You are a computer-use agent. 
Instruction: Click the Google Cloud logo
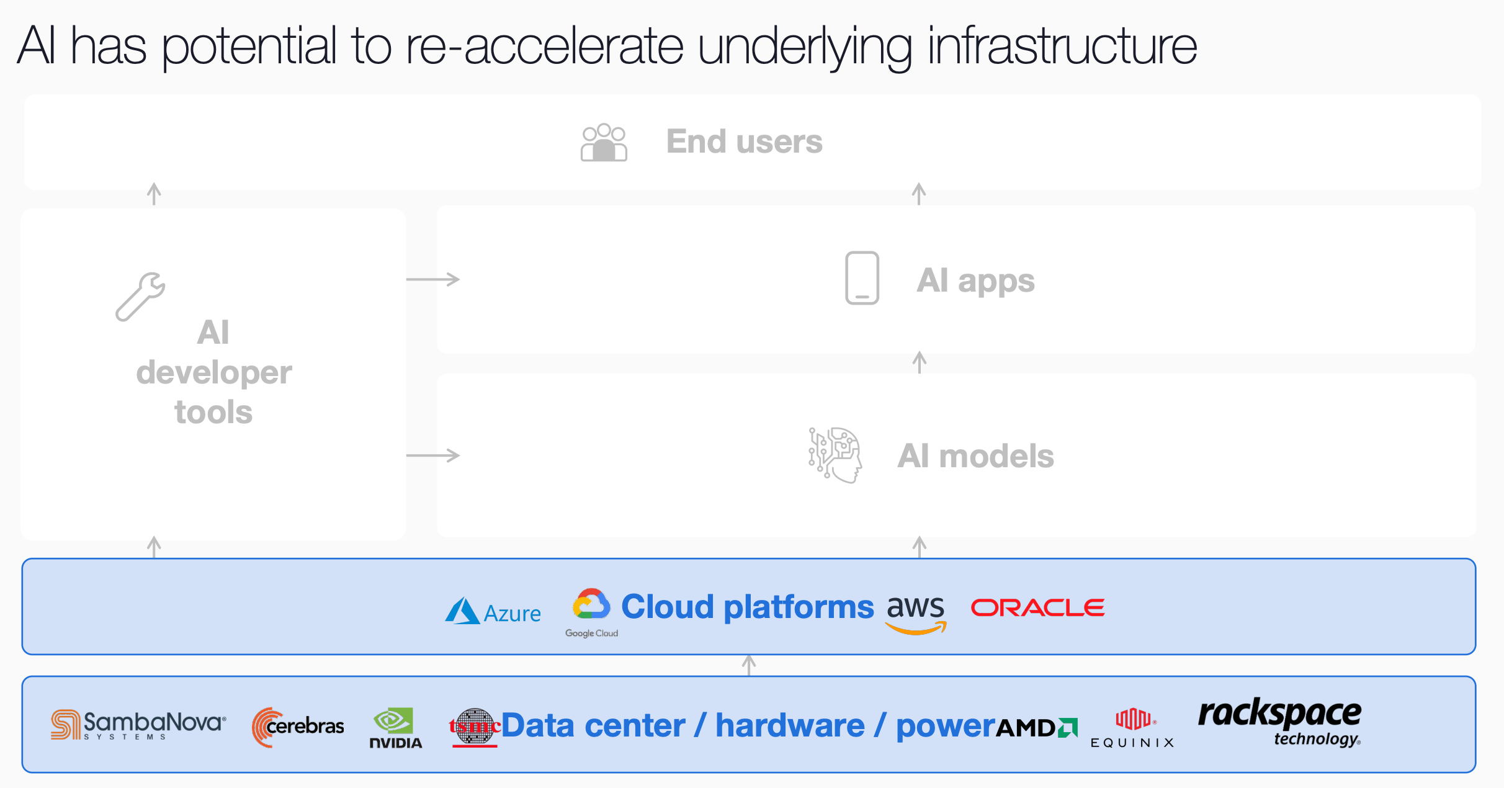coord(591,612)
